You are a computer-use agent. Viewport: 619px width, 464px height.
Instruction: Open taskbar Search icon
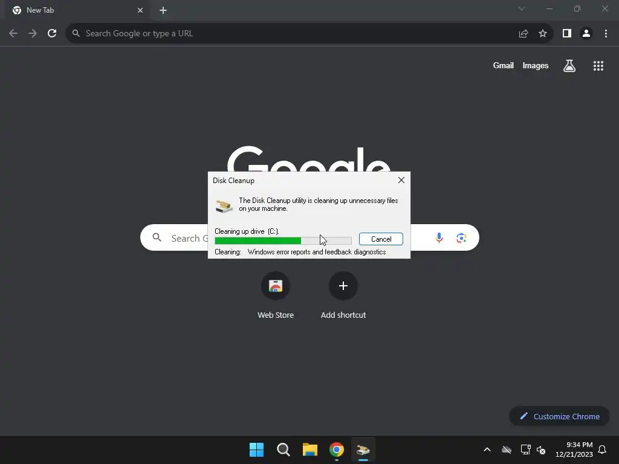click(284, 449)
